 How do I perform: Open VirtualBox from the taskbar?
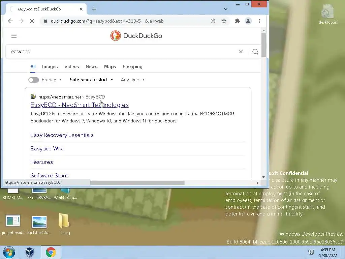[29, 252]
